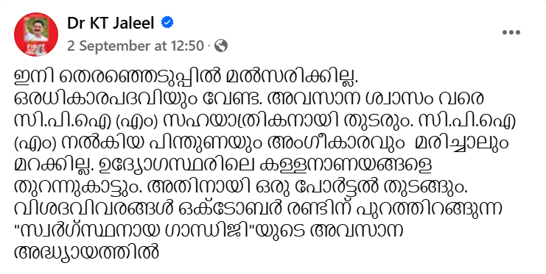Screen dimensions: 546x274
Task: Click the word മരിച്ചാലും in the post
Action: click(x=462, y=143)
